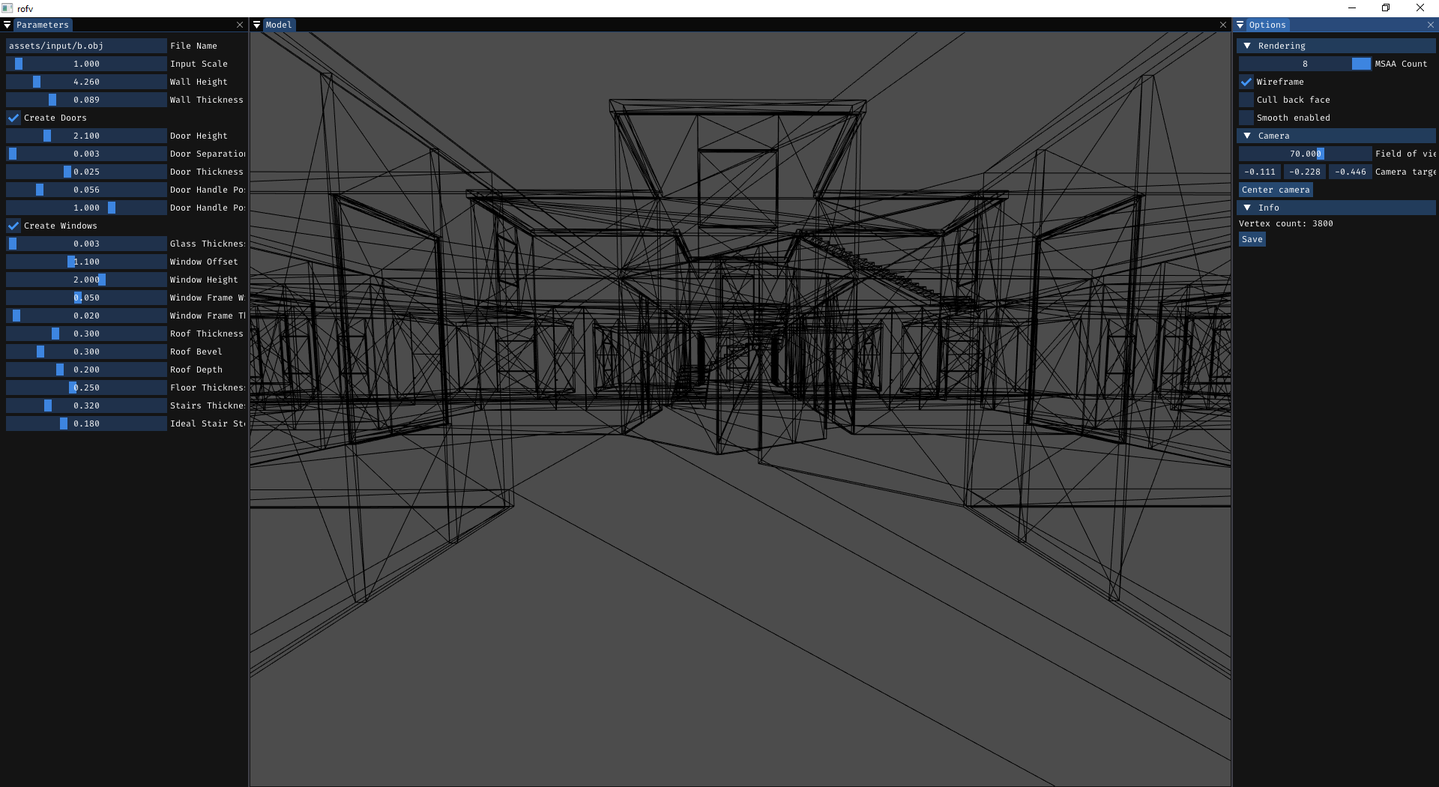Click the Roof Depth slider
Screen dimensions: 1439x787
(x=86, y=370)
